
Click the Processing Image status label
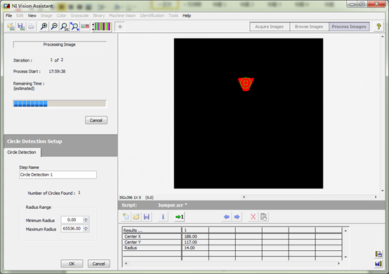59,45
